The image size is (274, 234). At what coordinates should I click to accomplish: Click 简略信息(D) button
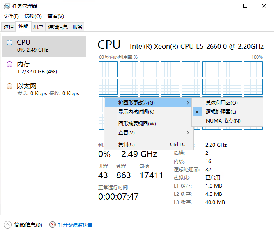tap(28, 225)
